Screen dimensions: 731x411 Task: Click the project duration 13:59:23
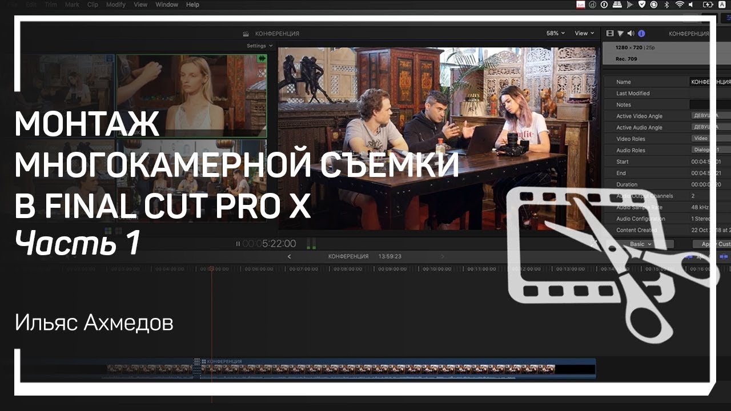[x=389, y=256]
